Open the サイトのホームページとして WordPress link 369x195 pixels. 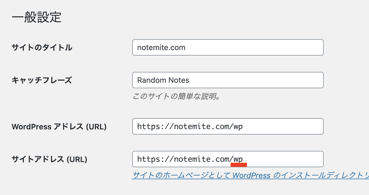(x=250, y=175)
